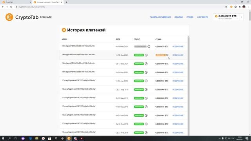The width and height of the screenshot is (251, 141).
Task: Click the address in the 04 Апр 2019 row
Action: [x=78, y=80]
